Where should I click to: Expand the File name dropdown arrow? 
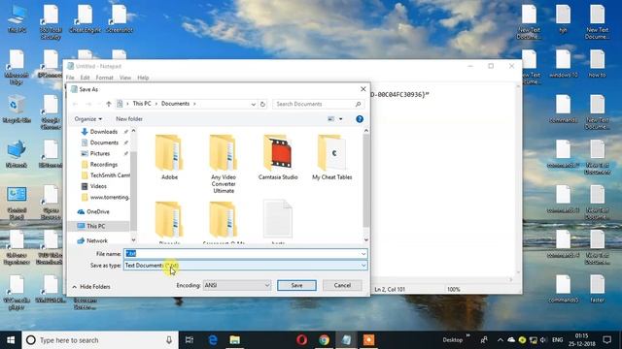(x=363, y=254)
